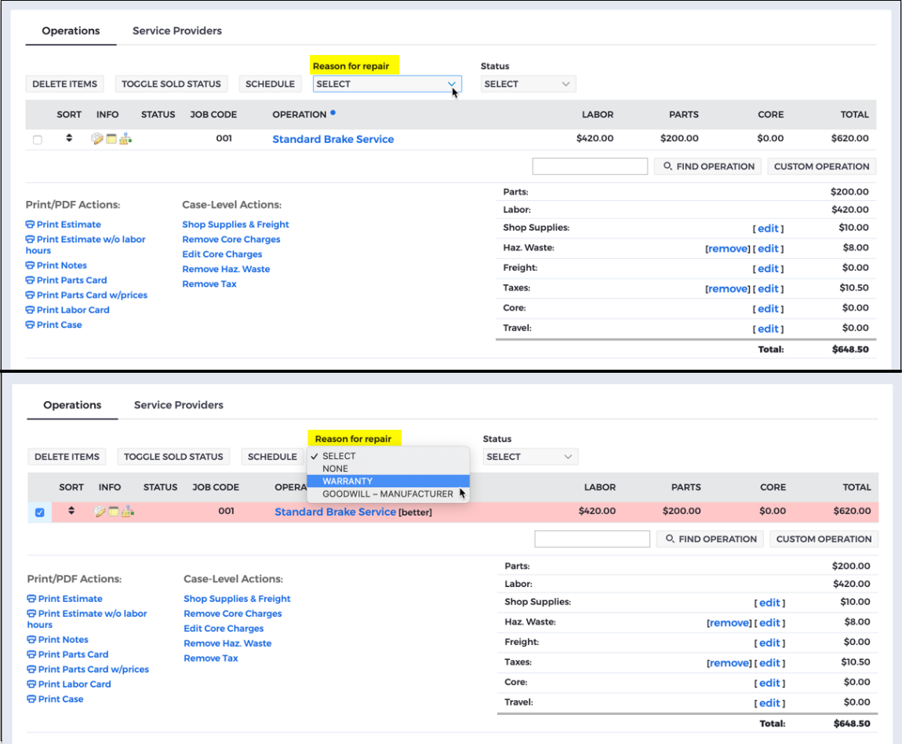Screen dimensions: 902x744
Task: Check the unchecked box for Standard Brake Service row
Action: coord(38,140)
